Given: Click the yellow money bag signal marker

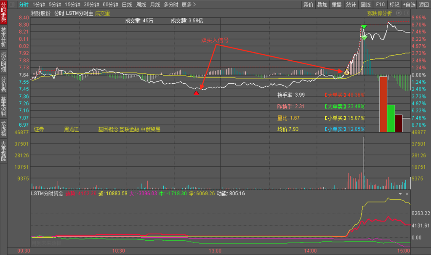Looking at the screenshot, I should pos(347,73).
